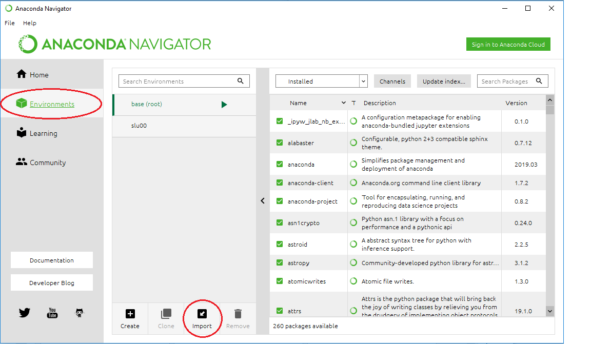Toggle the anaconda-project checkbox
Viewport: 591px width, 344px height.
tap(280, 201)
